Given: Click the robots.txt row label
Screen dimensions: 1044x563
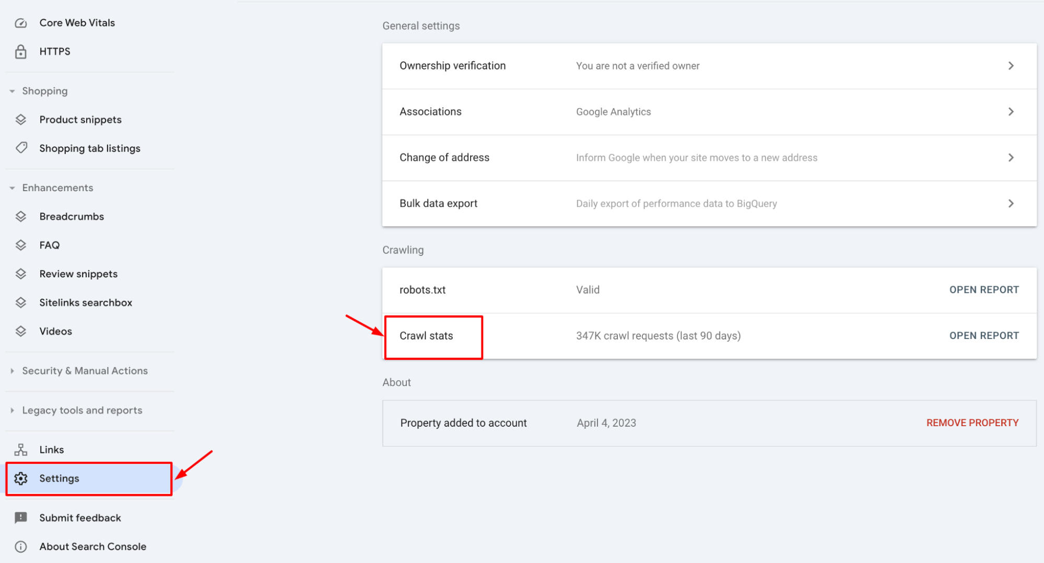Looking at the screenshot, I should coord(423,290).
